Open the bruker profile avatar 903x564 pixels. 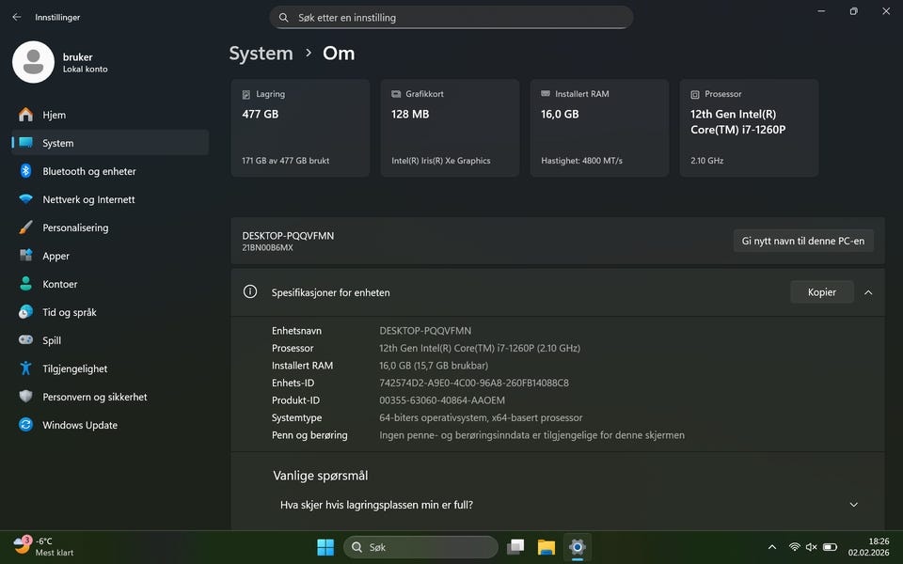coord(34,62)
